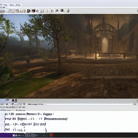Click the dark red square toolbar icon
The width and height of the screenshot is (138, 138).
click(x=33, y=11)
